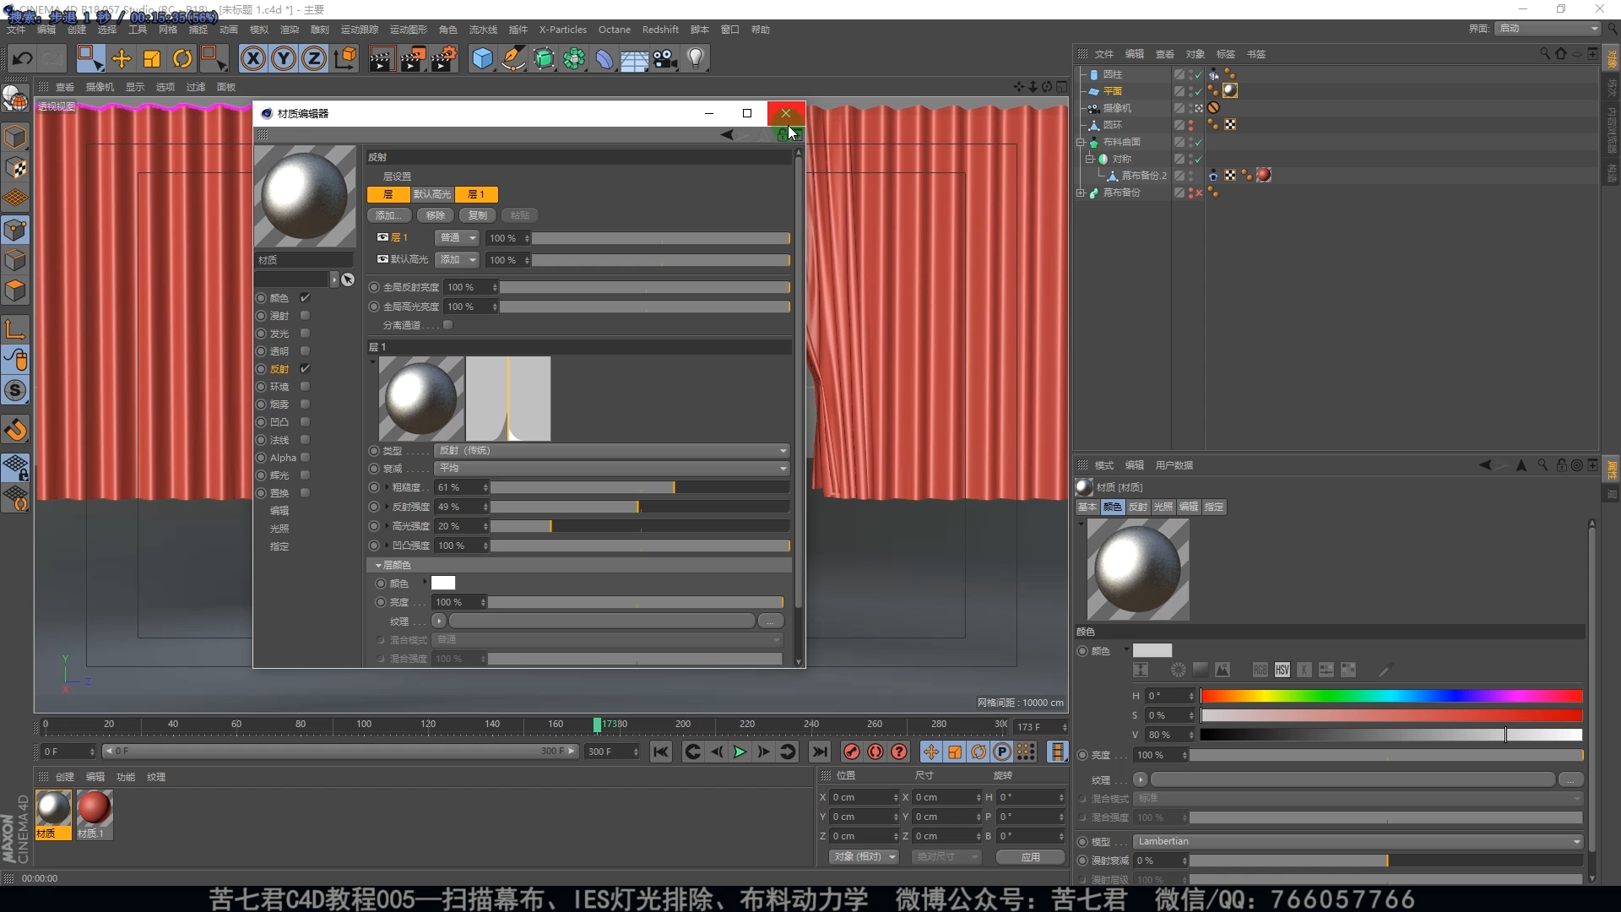Select the Rotate tool icon
This screenshot has height=912, width=1621.
pyautogui.click(x=182, y=58)
